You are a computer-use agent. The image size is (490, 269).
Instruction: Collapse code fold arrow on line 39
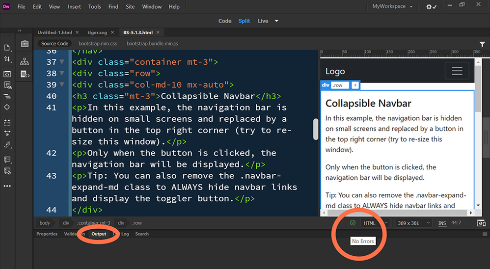(62, 84)
